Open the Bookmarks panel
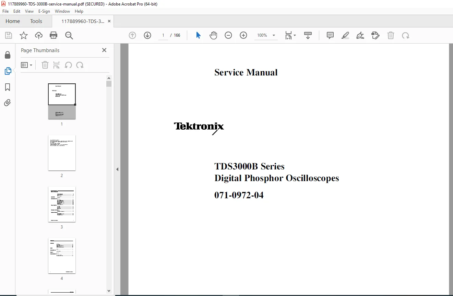This screenshot has height=296, width=453. [x=8, y=87]
